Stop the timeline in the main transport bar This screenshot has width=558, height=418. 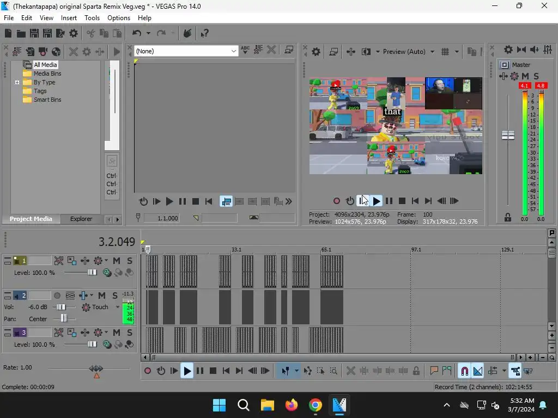tap(213, 371)
